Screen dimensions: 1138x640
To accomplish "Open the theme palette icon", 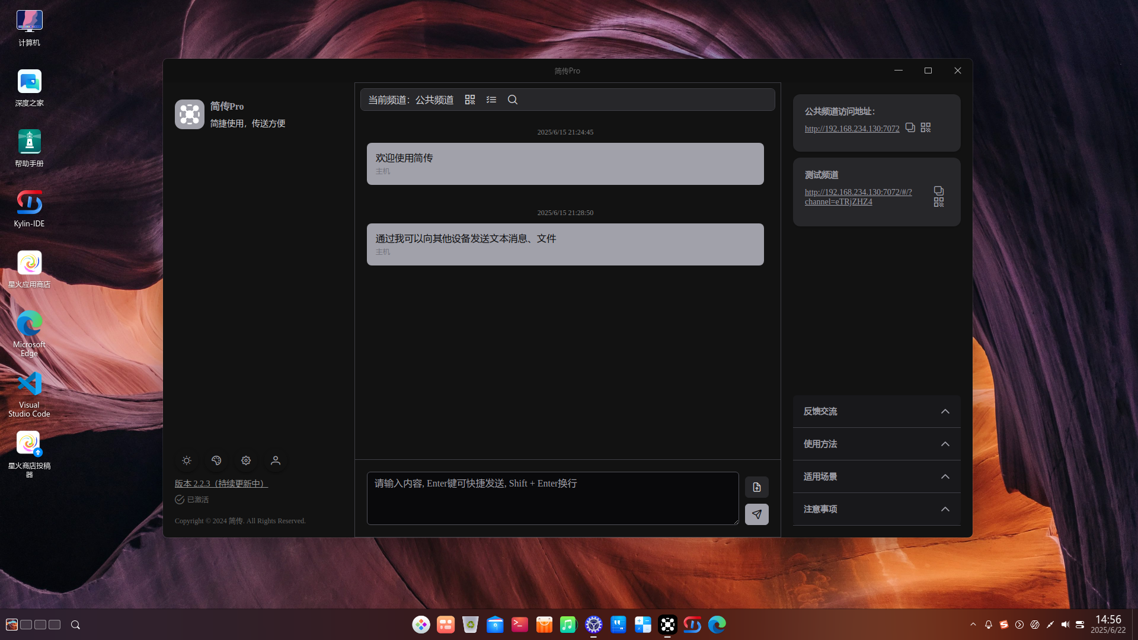I will coord(216,460).
